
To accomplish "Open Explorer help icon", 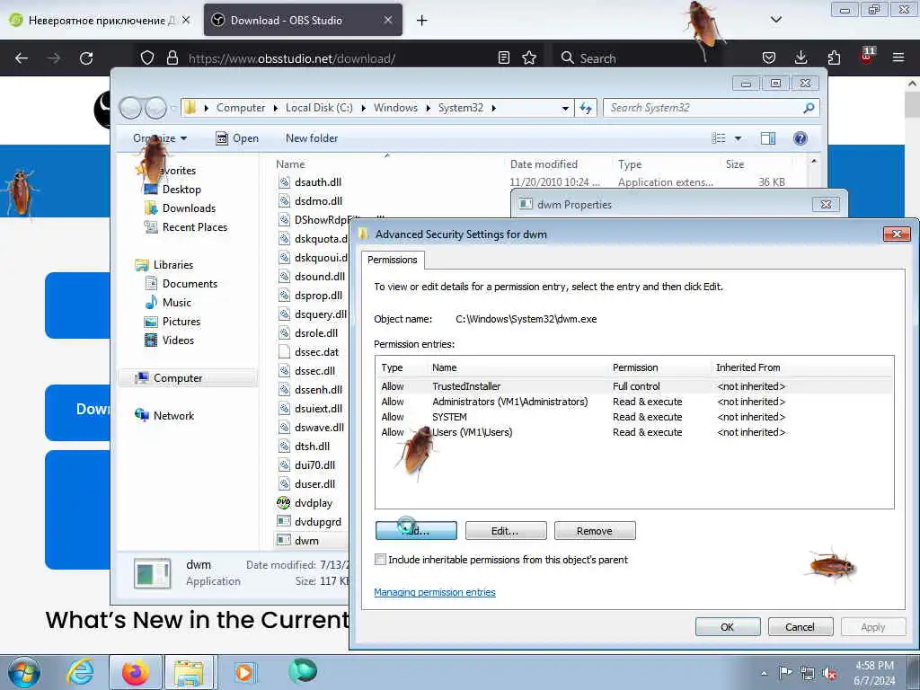I will point(800,138).
